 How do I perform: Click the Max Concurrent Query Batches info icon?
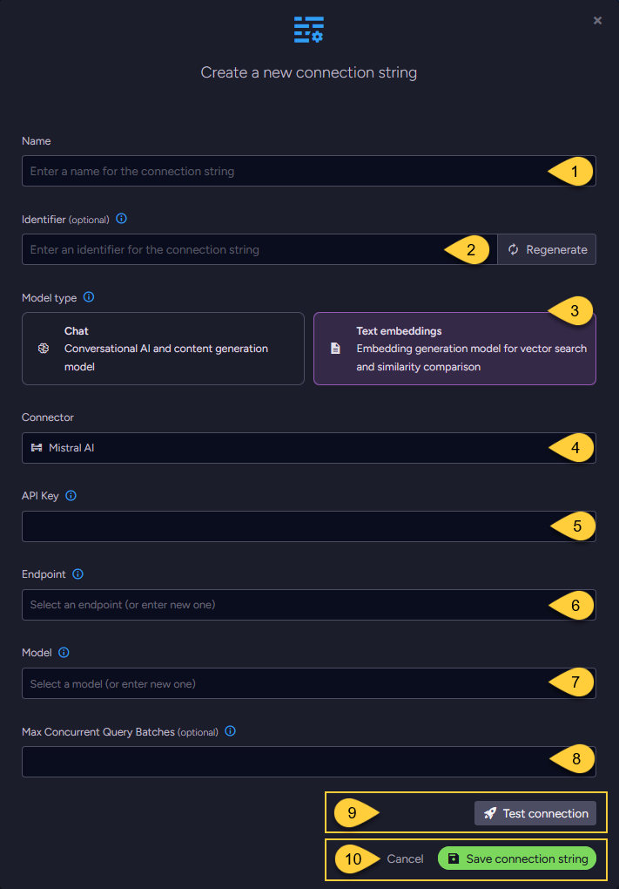(x=229, y=731)
